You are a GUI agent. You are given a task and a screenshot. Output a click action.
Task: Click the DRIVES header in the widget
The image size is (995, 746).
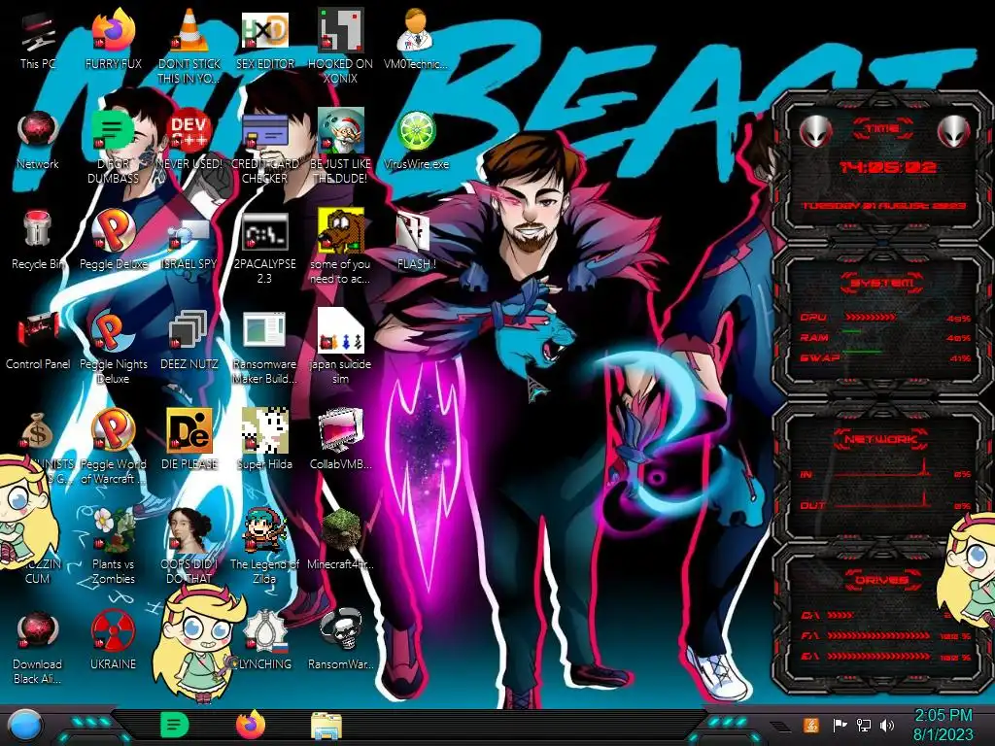coord(882,581)
